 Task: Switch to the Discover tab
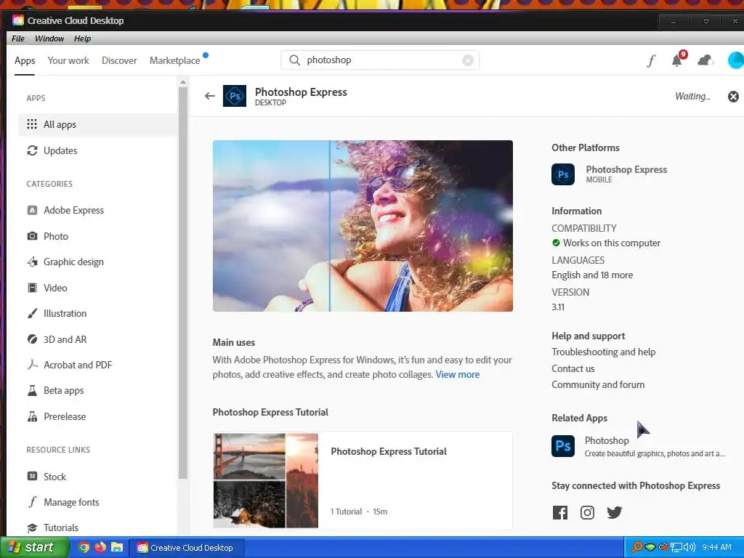pyautogui.click(x=119, y=61)
